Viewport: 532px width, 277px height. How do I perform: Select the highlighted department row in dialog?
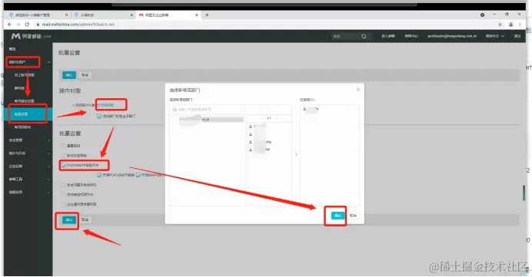[x=211, y=120]
